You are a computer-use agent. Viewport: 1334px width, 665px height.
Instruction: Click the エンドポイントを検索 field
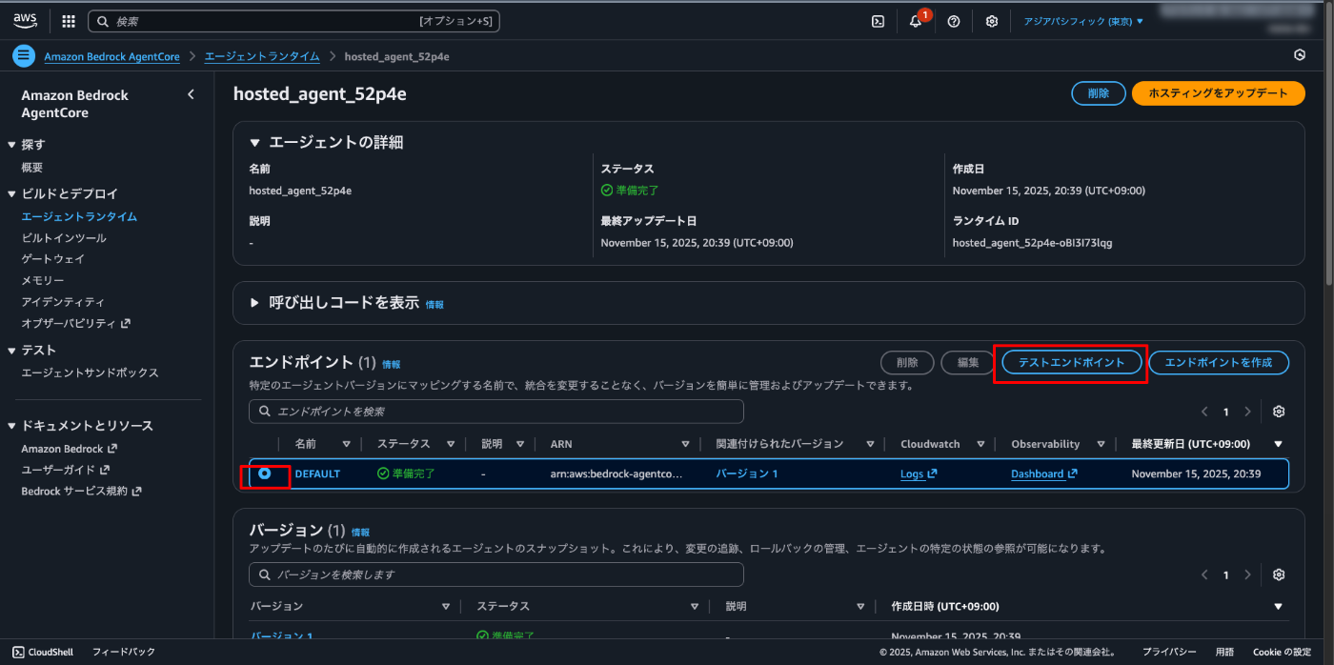495,412
